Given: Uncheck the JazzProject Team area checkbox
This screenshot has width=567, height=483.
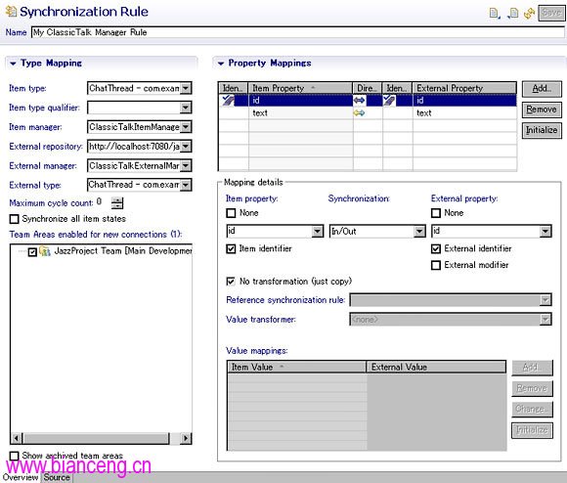Looking at the screenshot, I should pyautogui.click(x=32, y=251).
